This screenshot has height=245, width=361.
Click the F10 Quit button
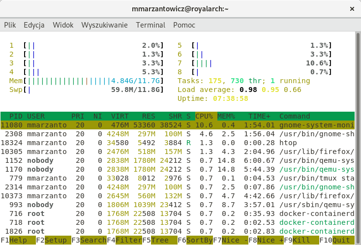click(337, 240)
